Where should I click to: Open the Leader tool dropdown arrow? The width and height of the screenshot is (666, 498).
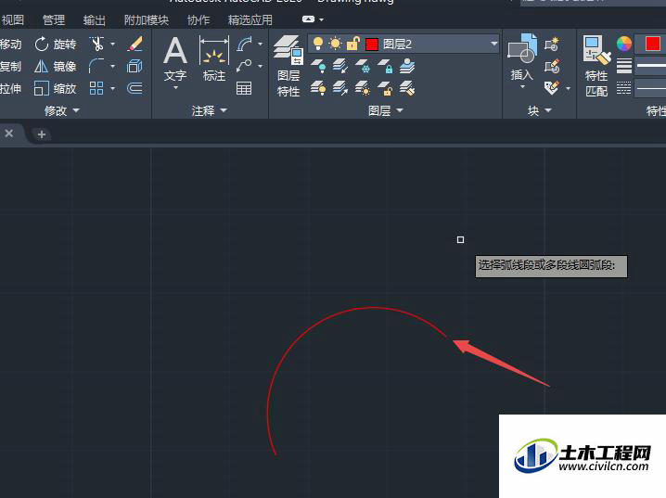(x=260, y=66)
